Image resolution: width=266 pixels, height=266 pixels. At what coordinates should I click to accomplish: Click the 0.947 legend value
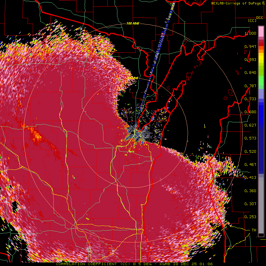pyautogui.click(x=250, y=46)
